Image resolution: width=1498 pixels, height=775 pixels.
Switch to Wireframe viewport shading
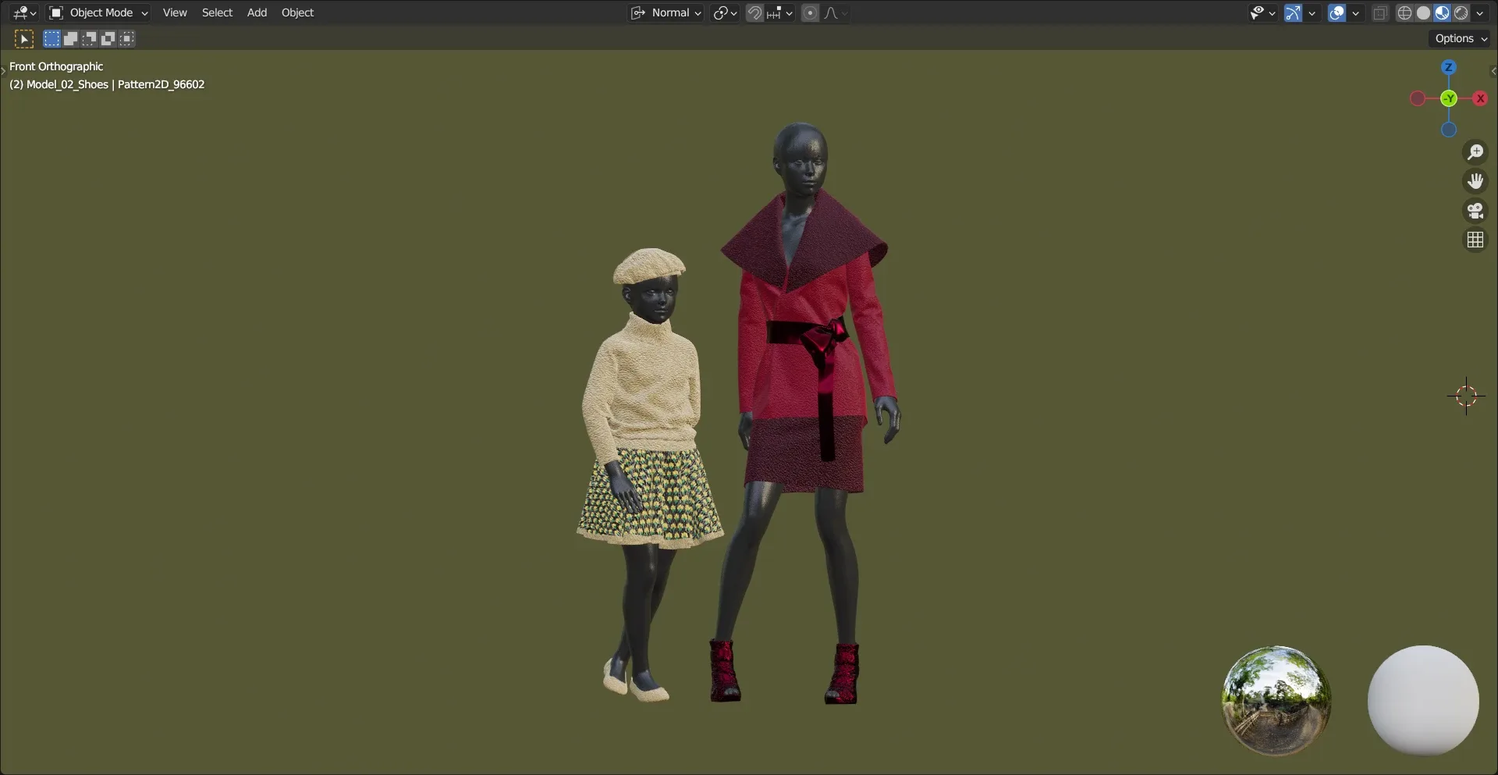click(1404, 12)
